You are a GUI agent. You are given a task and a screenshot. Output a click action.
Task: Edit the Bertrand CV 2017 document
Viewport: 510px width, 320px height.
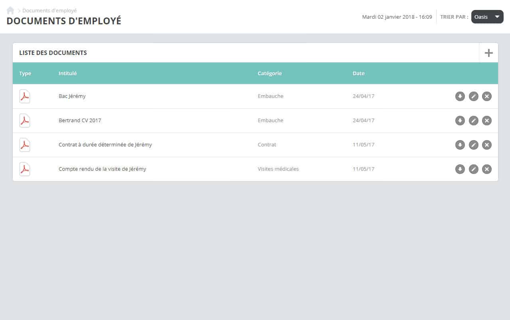473,121
